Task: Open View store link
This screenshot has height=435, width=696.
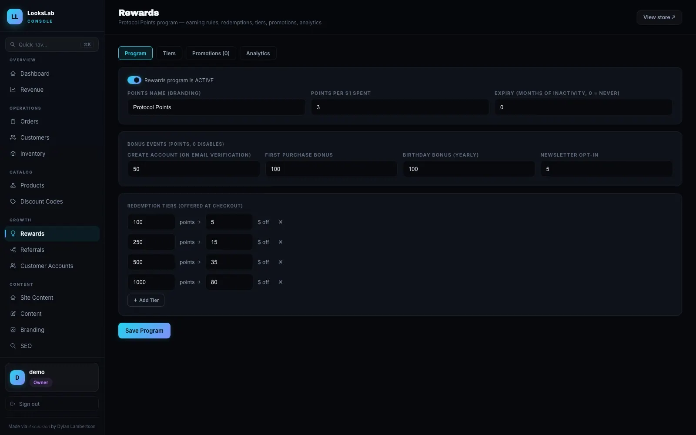Action: (x=659, y=17)
